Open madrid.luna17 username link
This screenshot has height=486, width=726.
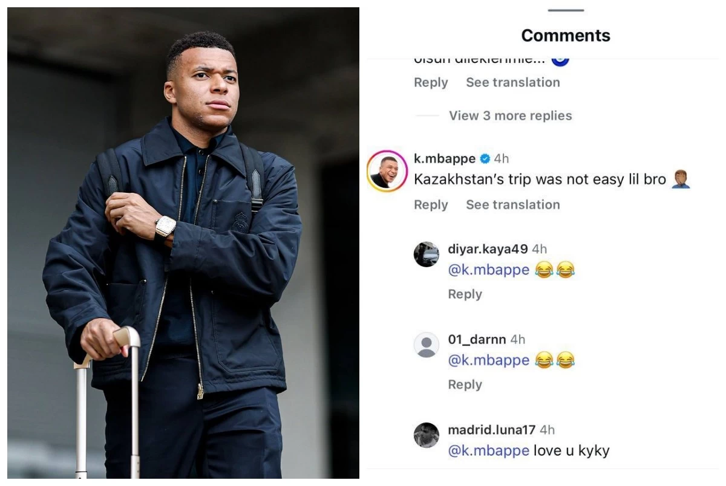click(x=491, y=430)
